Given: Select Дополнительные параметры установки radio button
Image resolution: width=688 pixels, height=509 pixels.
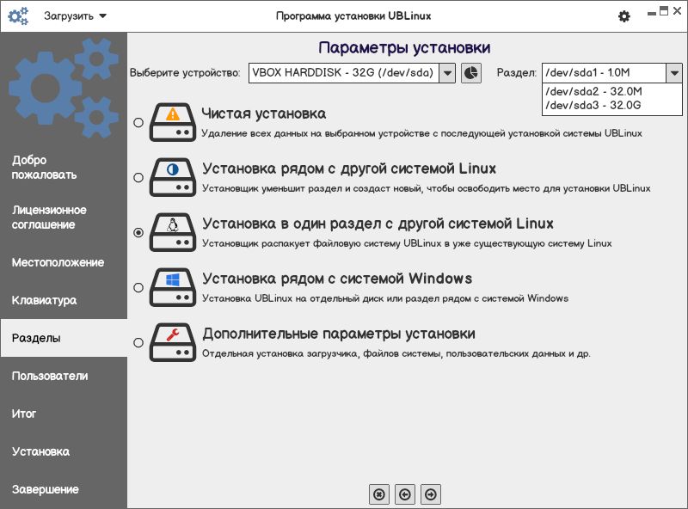Looking at the screenshot, I should pos(138,343).
